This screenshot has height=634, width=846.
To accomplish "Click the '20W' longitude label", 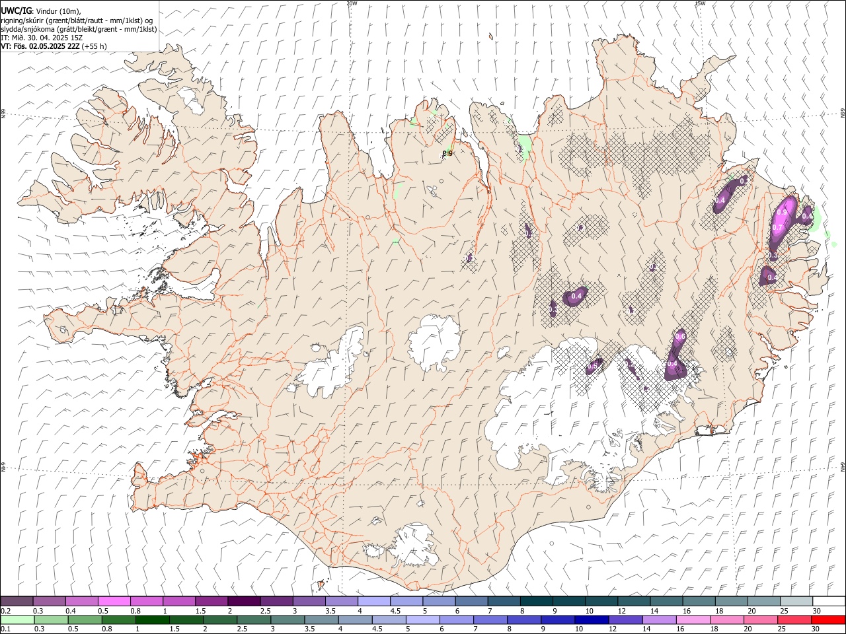I will click(x=352, y=3).
